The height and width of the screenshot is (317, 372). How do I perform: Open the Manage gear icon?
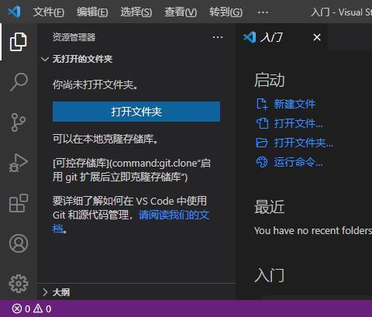point(19,284)
